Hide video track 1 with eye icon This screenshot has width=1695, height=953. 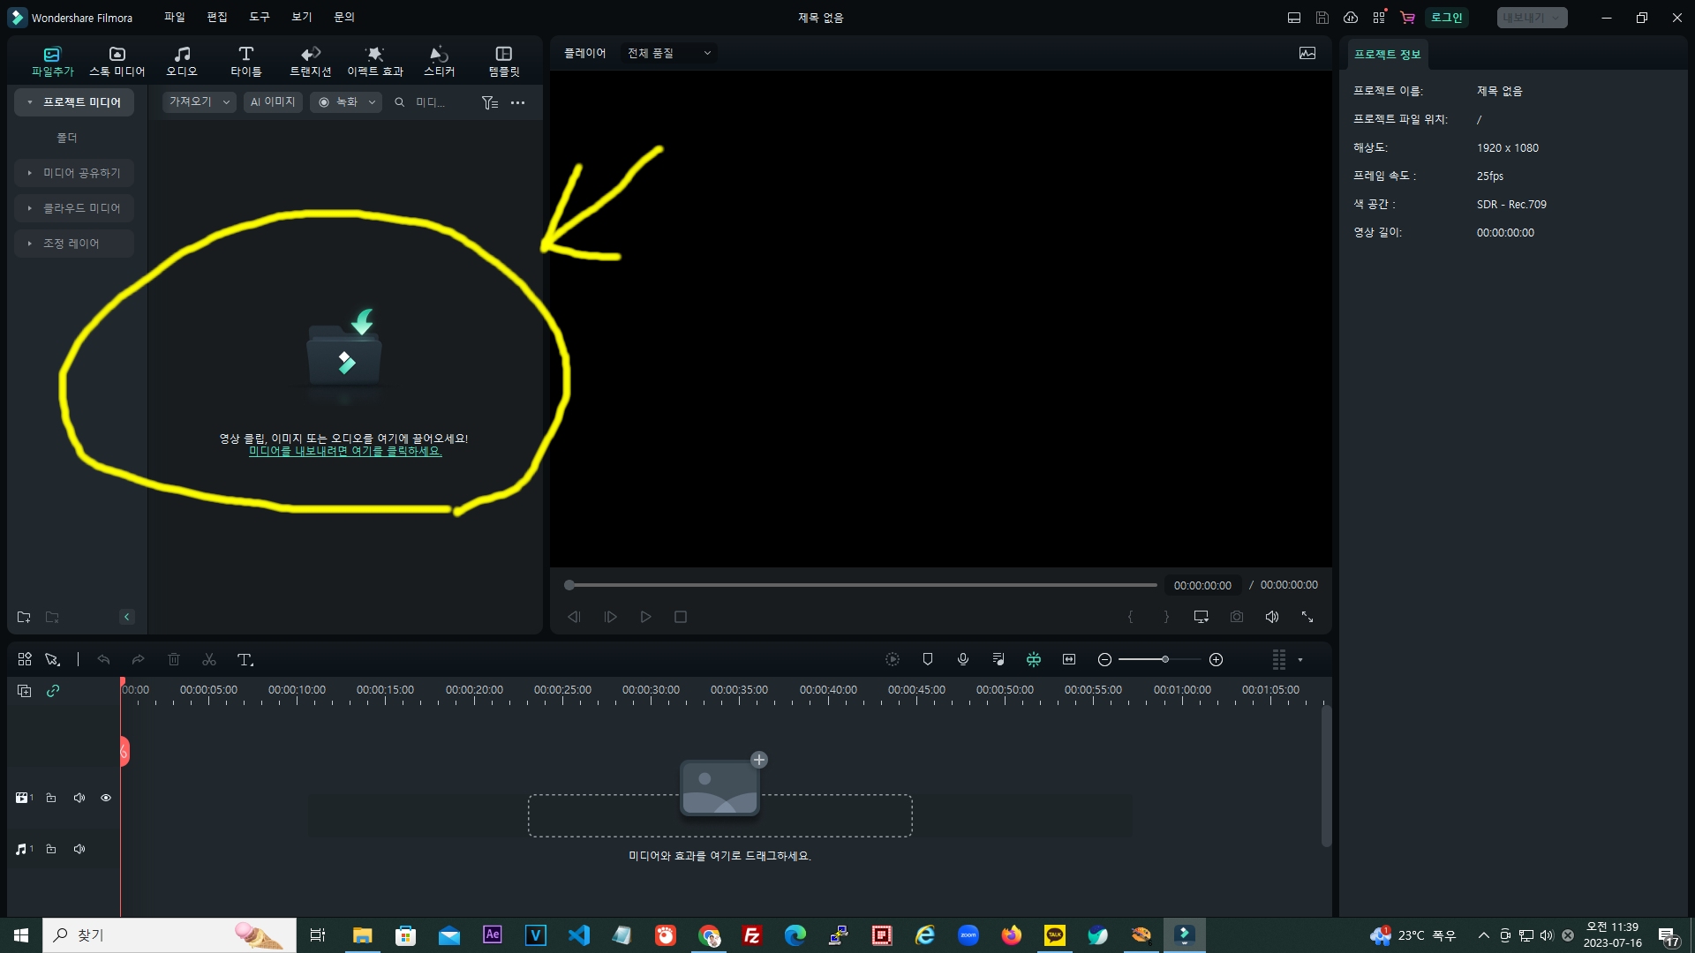(106, 798)
